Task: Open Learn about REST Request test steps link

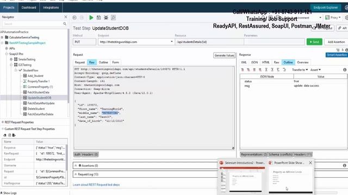Action: coord(96,185)
